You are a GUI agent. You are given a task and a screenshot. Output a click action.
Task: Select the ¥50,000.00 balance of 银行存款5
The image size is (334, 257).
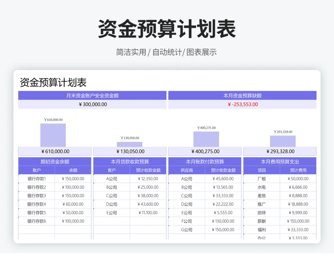click(x=73, y=213)
